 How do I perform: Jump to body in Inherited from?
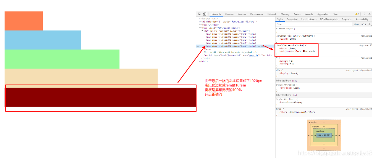tap(294, 81)
